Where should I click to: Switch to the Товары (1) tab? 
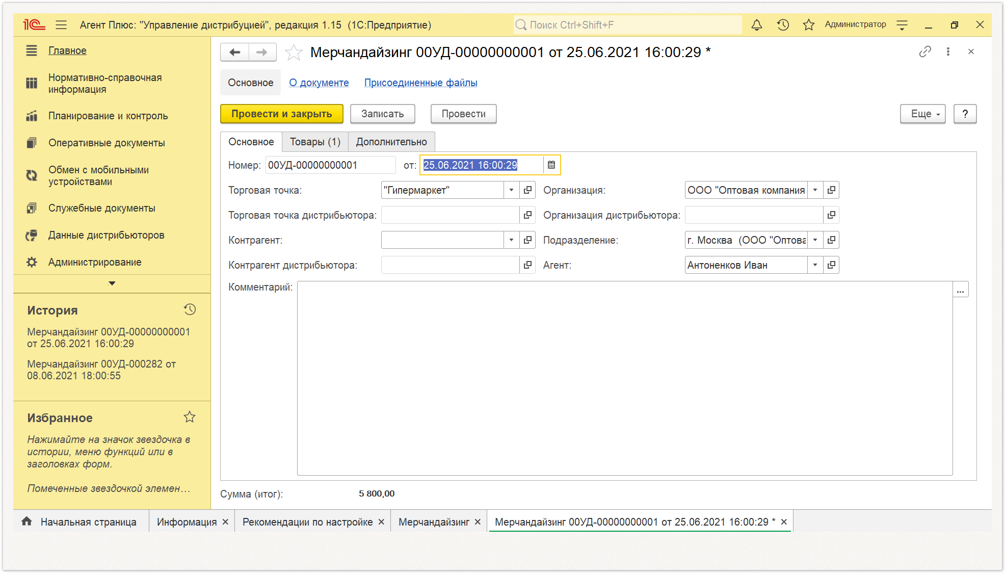coord(315,142)
